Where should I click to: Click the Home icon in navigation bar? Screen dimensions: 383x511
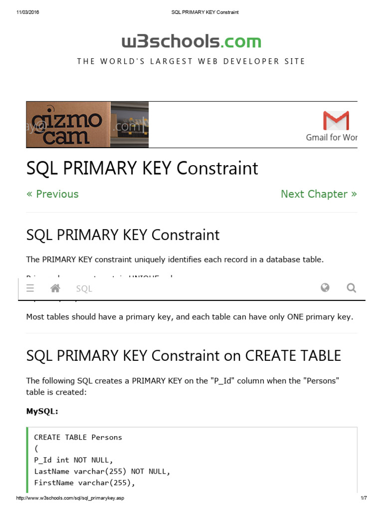click(55, 288)
